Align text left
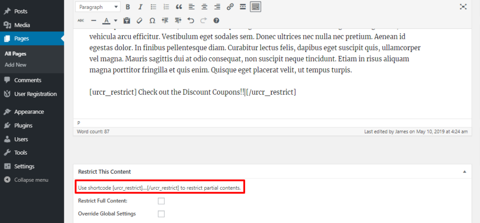480x223 pixels. pos(192,7)
